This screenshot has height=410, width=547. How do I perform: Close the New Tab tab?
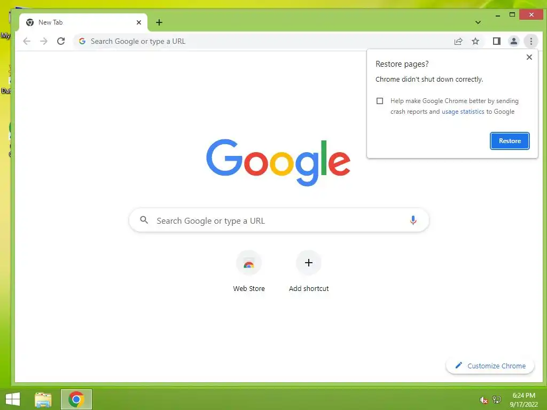pyautogui.click(x=139, y=22)
